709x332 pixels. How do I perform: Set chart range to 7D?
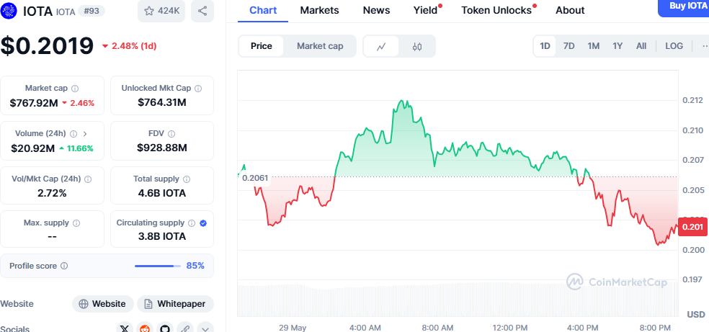[568, 46]
